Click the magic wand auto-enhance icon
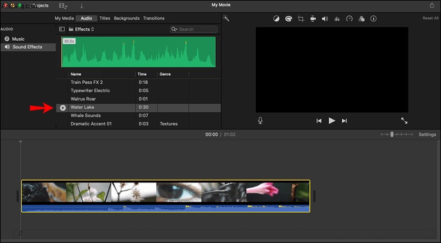 (226, 18)
